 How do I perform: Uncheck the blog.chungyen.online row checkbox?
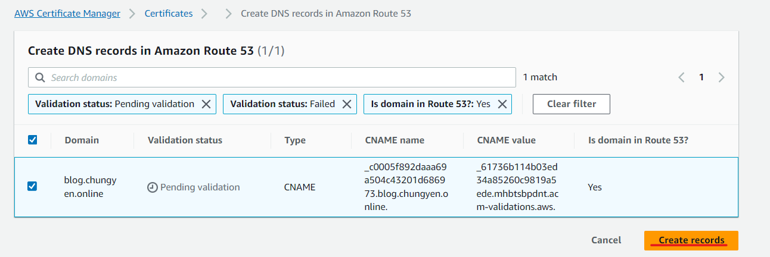33,186
